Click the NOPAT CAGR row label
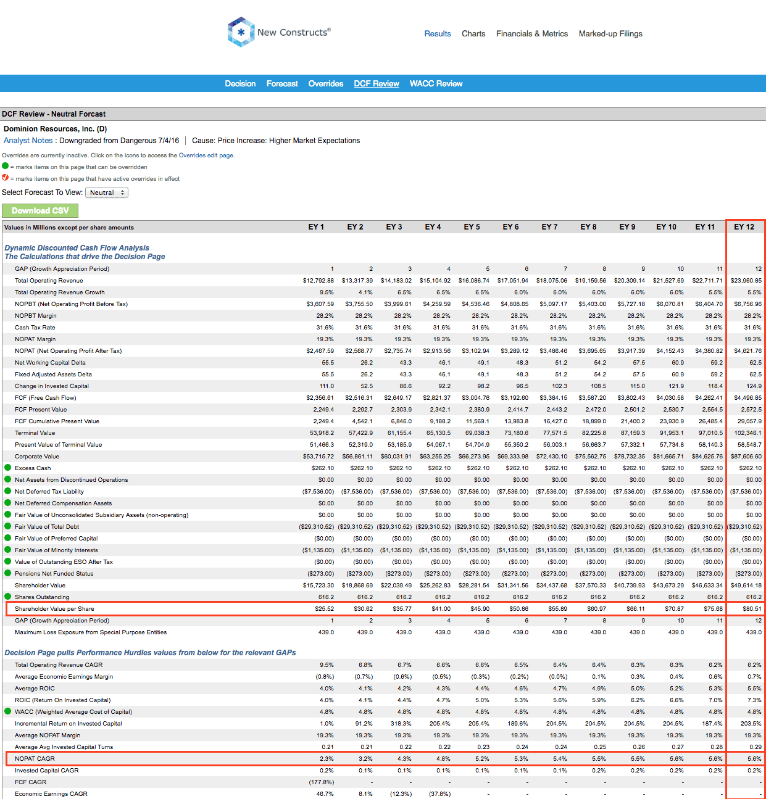 (35, 759)
